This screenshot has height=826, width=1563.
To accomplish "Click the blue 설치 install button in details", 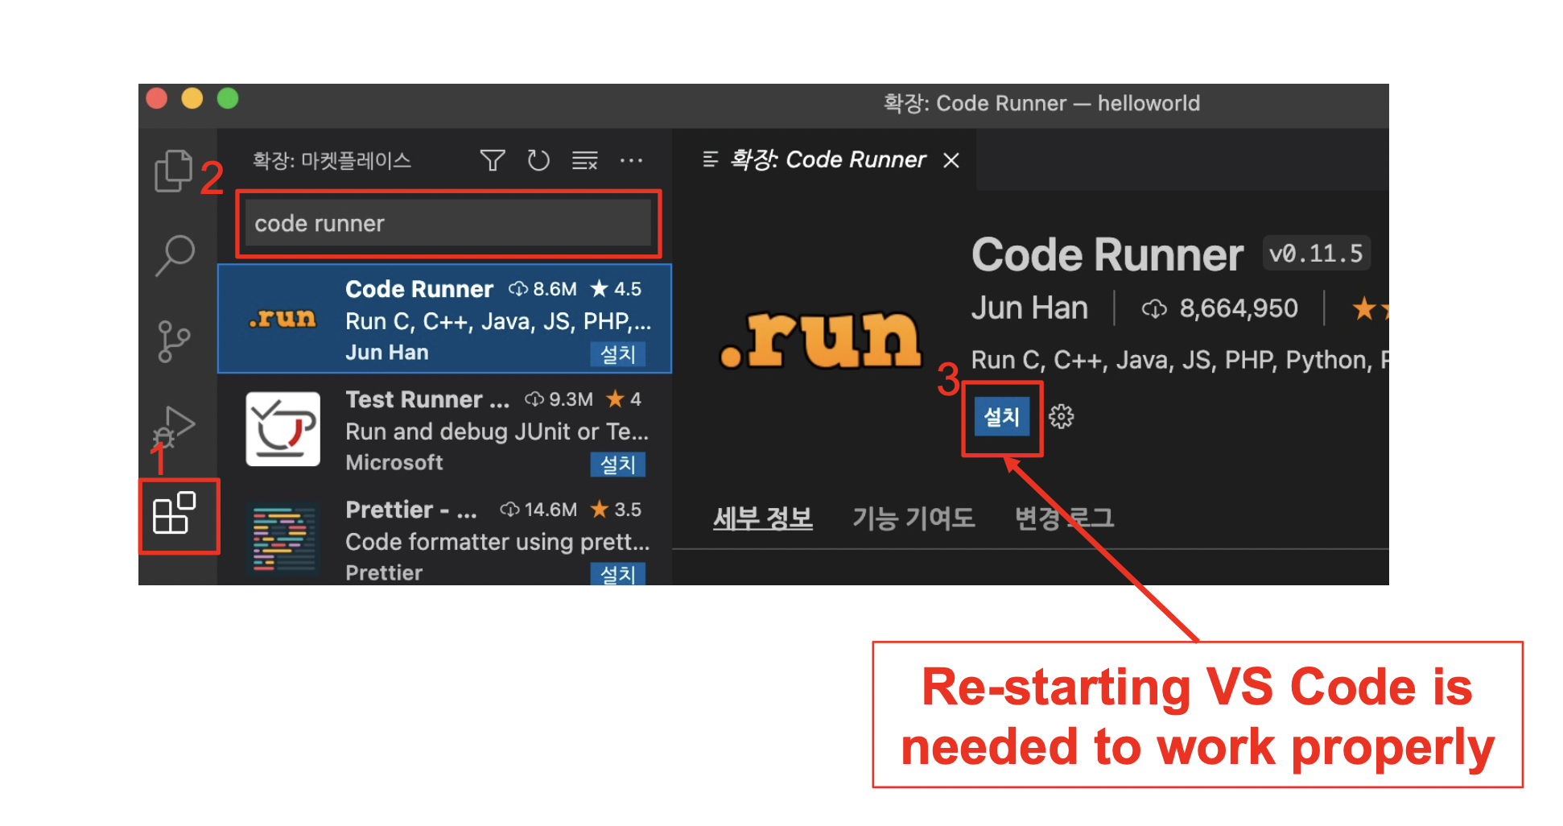I will pos(1002,417).
